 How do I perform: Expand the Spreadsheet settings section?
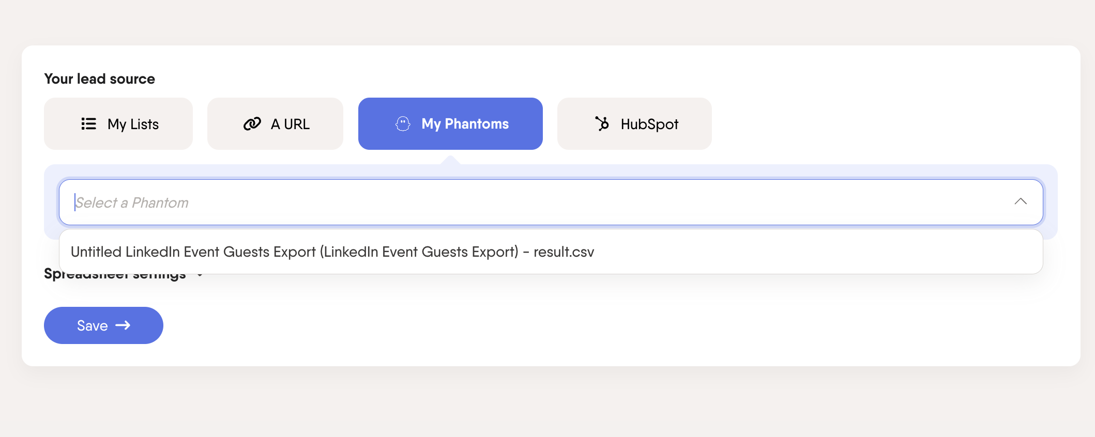pyautogui.click(x=123, y=276)
